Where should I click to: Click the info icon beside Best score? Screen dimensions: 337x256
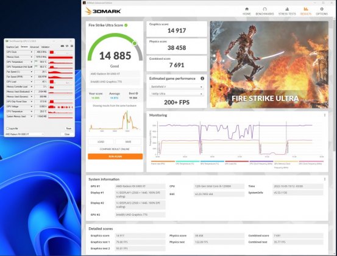(137, 93)
